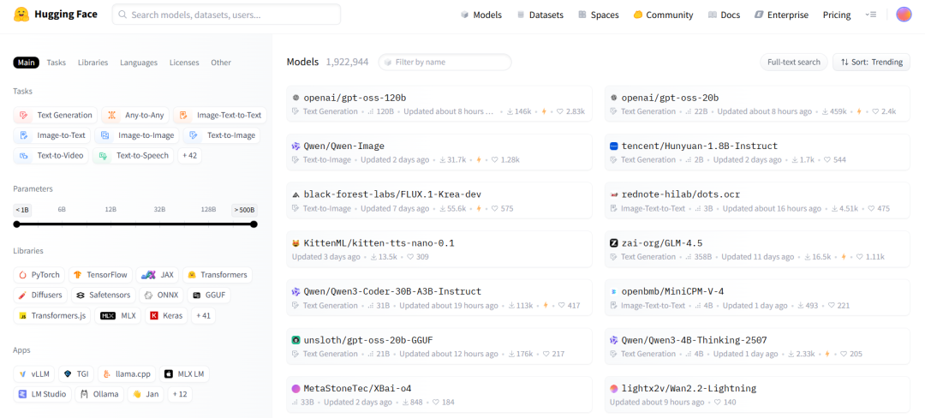
Task: Click the openai avatar beside gpt-oss-20b
Action: pyautogui.click(x=613, y=98)
